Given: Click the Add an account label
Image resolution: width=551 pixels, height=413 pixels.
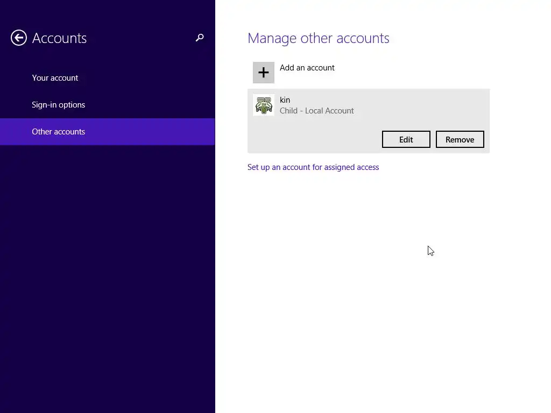Looking at the screenshot, I should (x=307, y=68).
